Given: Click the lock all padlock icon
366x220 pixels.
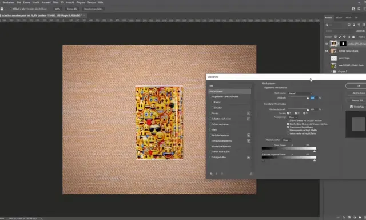Looking at the screenshot, I should coord(353,37).
